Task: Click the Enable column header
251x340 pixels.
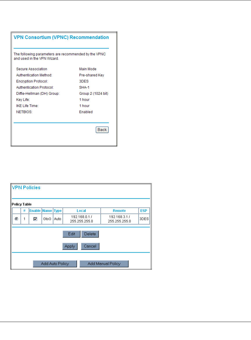Action: [35, 211]
